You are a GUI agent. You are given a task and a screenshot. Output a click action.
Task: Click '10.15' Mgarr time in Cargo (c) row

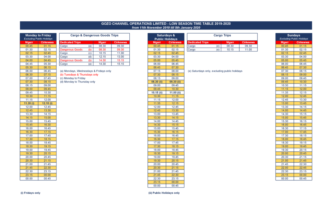point(102,53)
